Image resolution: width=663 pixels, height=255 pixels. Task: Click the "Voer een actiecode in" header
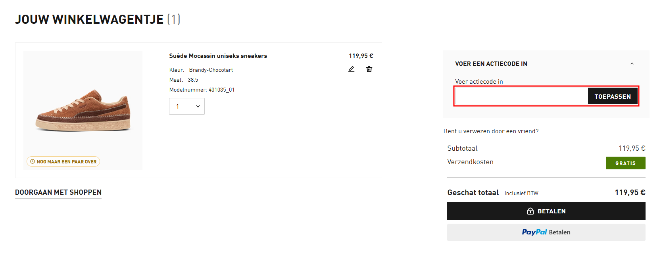(x=491, y=63)
